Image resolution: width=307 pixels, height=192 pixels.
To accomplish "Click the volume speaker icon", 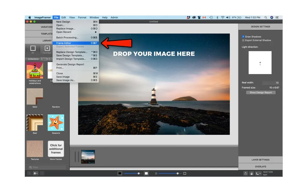I will (x=228, y=17).
